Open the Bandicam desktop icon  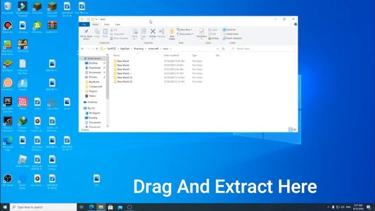pos(8,27)
